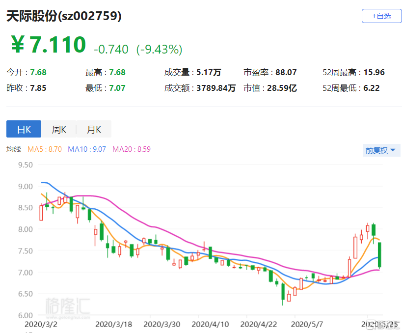Click the 成交额 value 3789.84万
Screen dimensions: 403x333
point(216,88)
